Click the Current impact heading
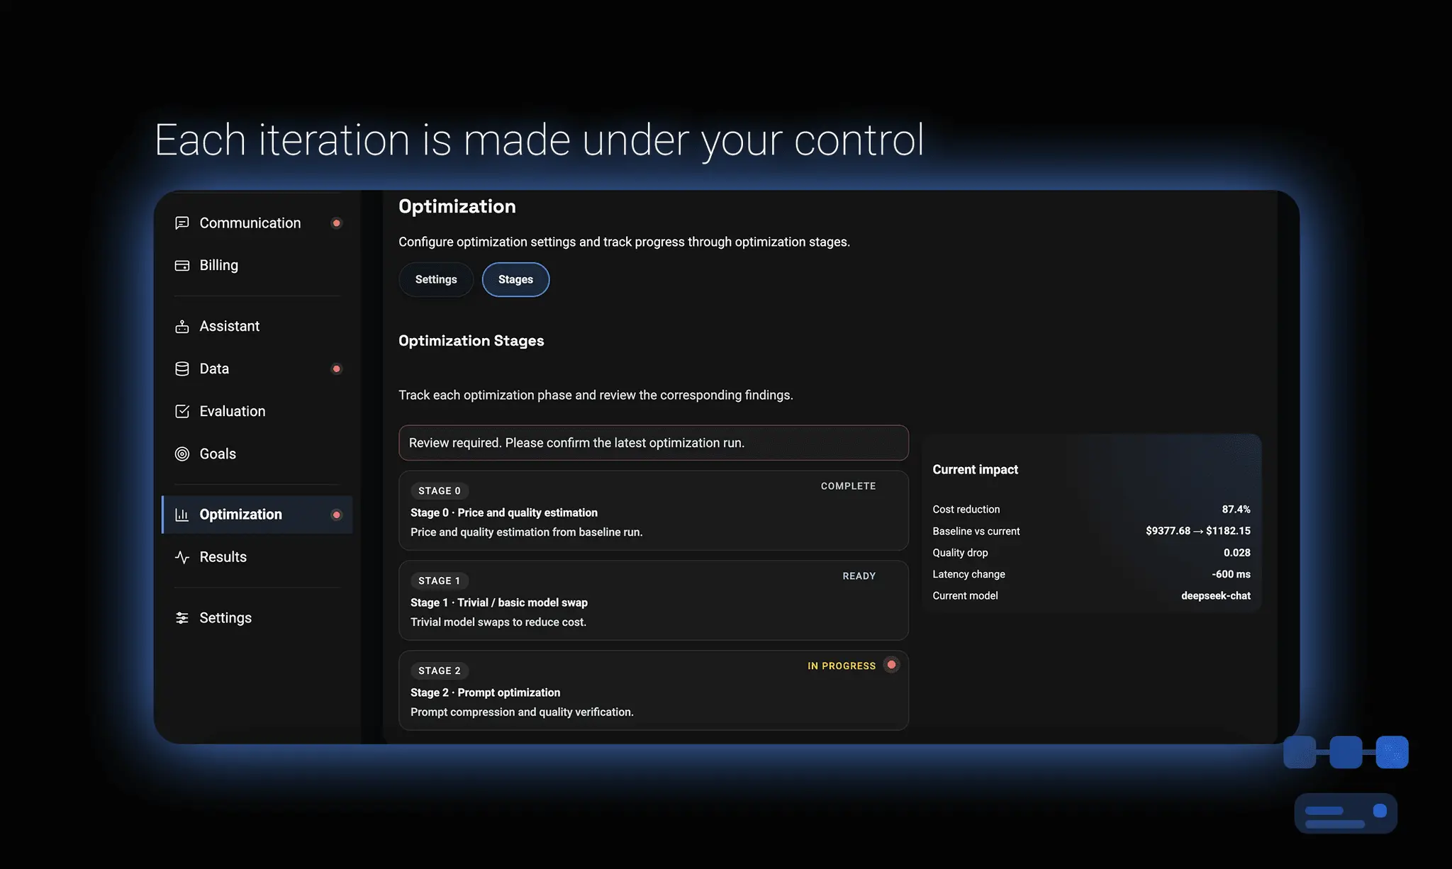 [976, 470]
